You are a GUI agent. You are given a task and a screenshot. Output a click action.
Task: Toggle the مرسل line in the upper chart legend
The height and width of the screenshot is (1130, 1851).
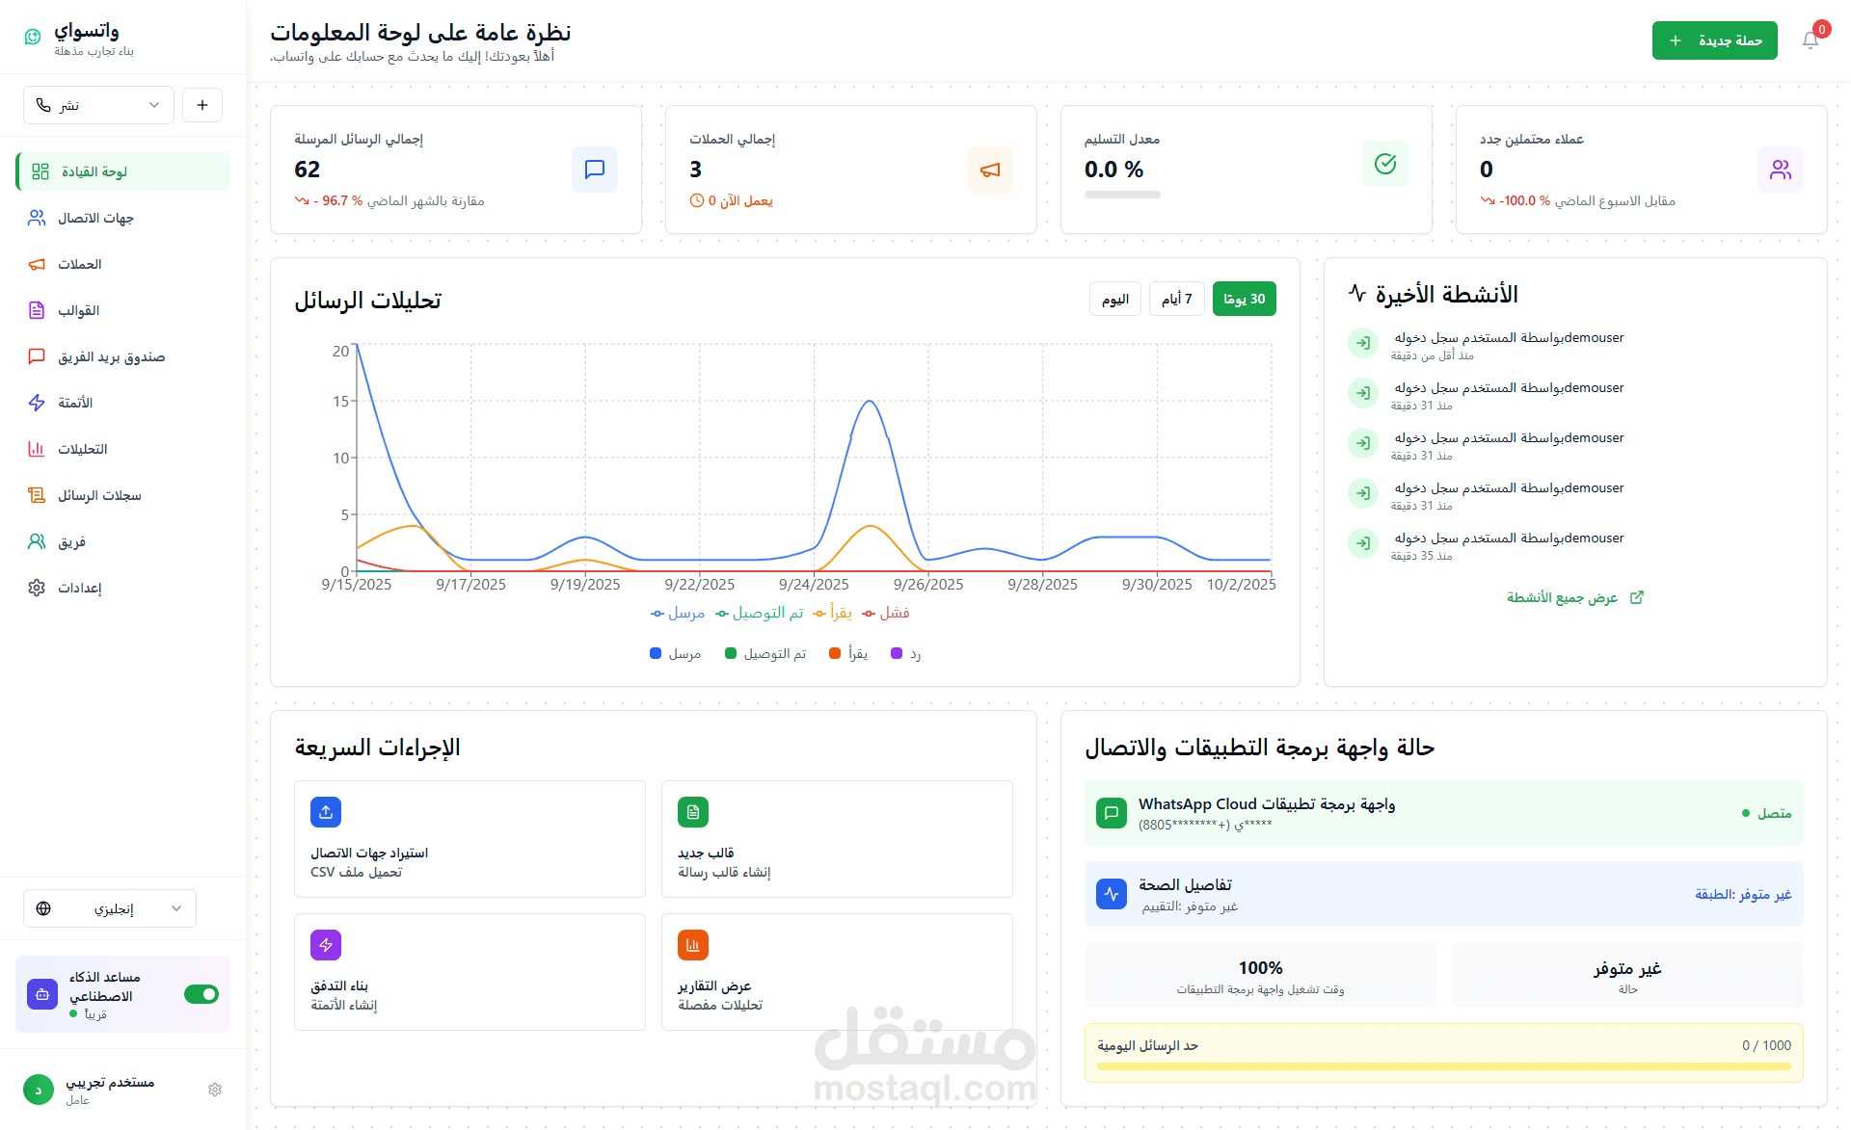click(x=678, y=613)
